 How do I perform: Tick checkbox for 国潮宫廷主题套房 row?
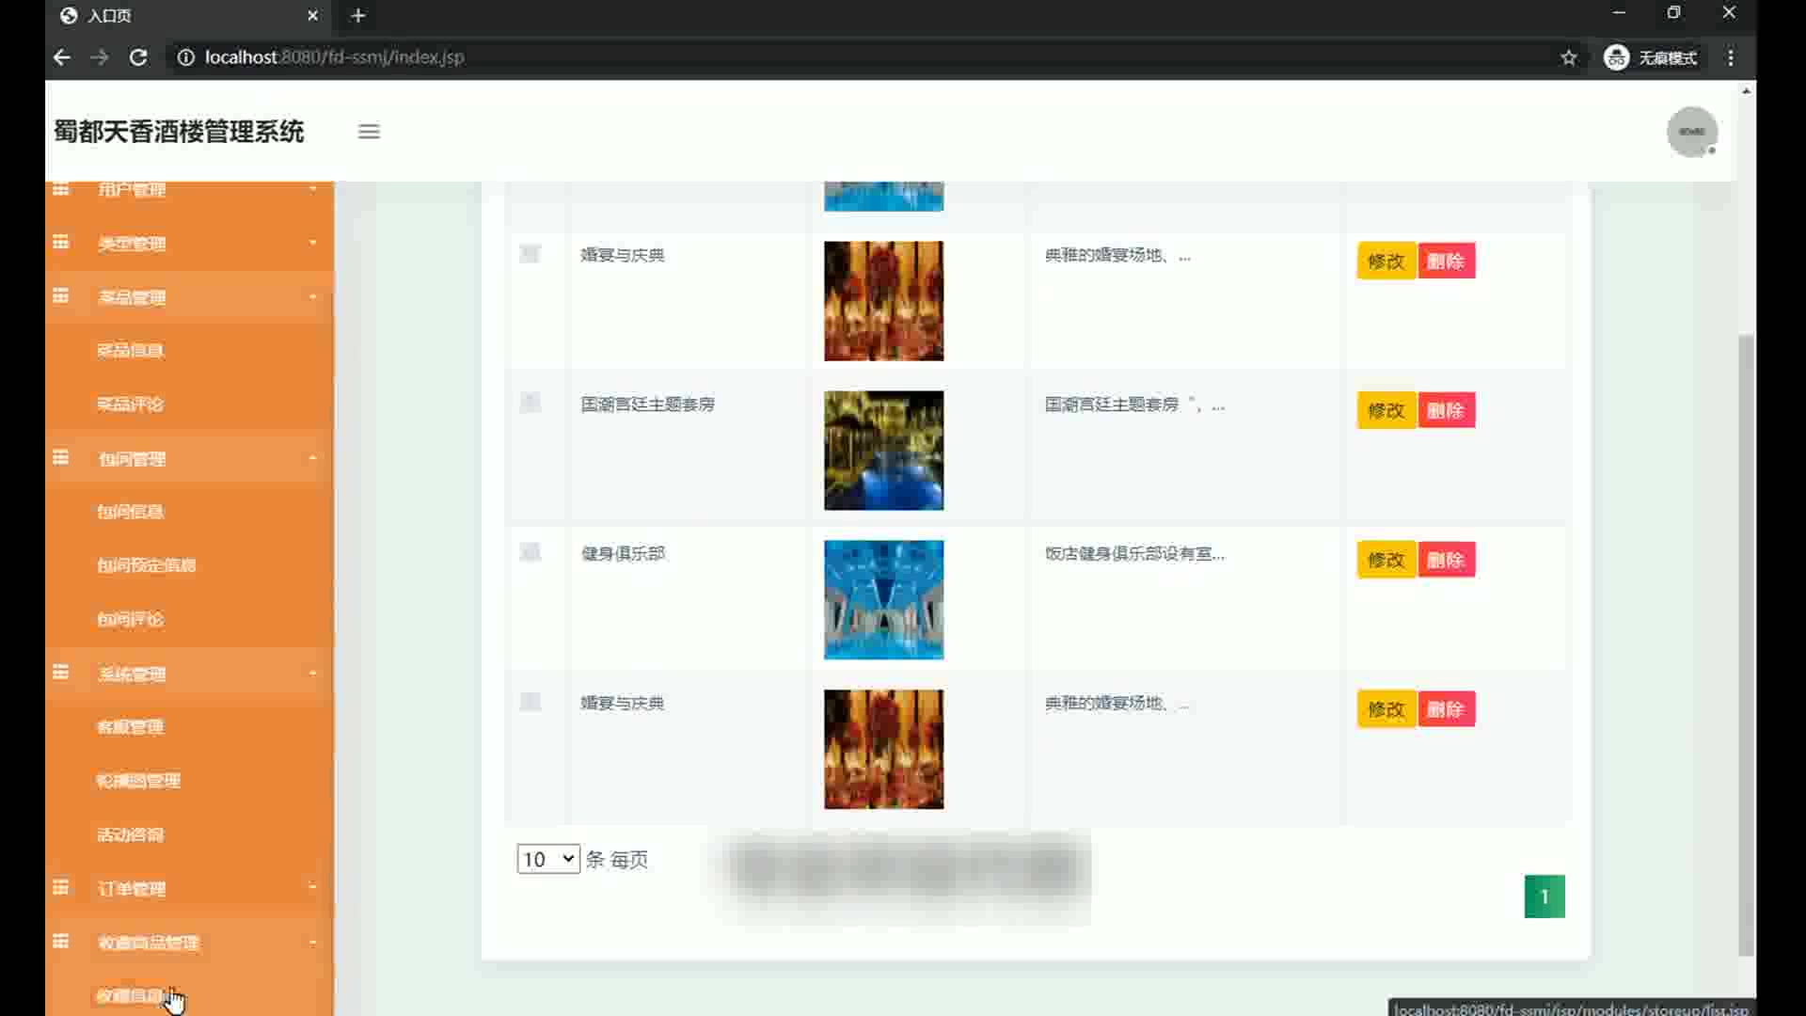click(x=531, y=404)
